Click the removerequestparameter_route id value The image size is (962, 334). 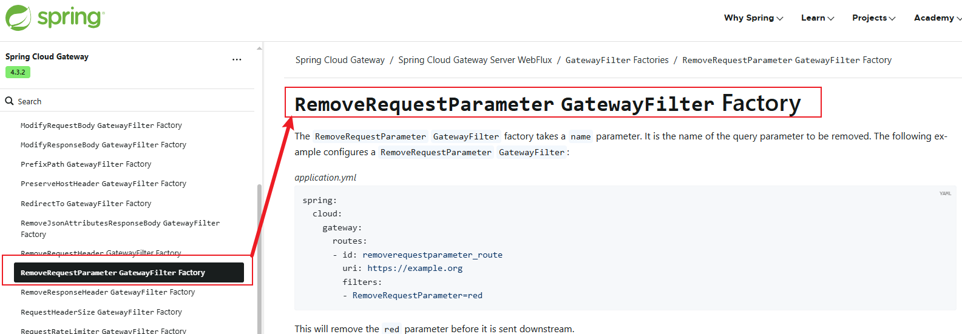tap(432, 255)
